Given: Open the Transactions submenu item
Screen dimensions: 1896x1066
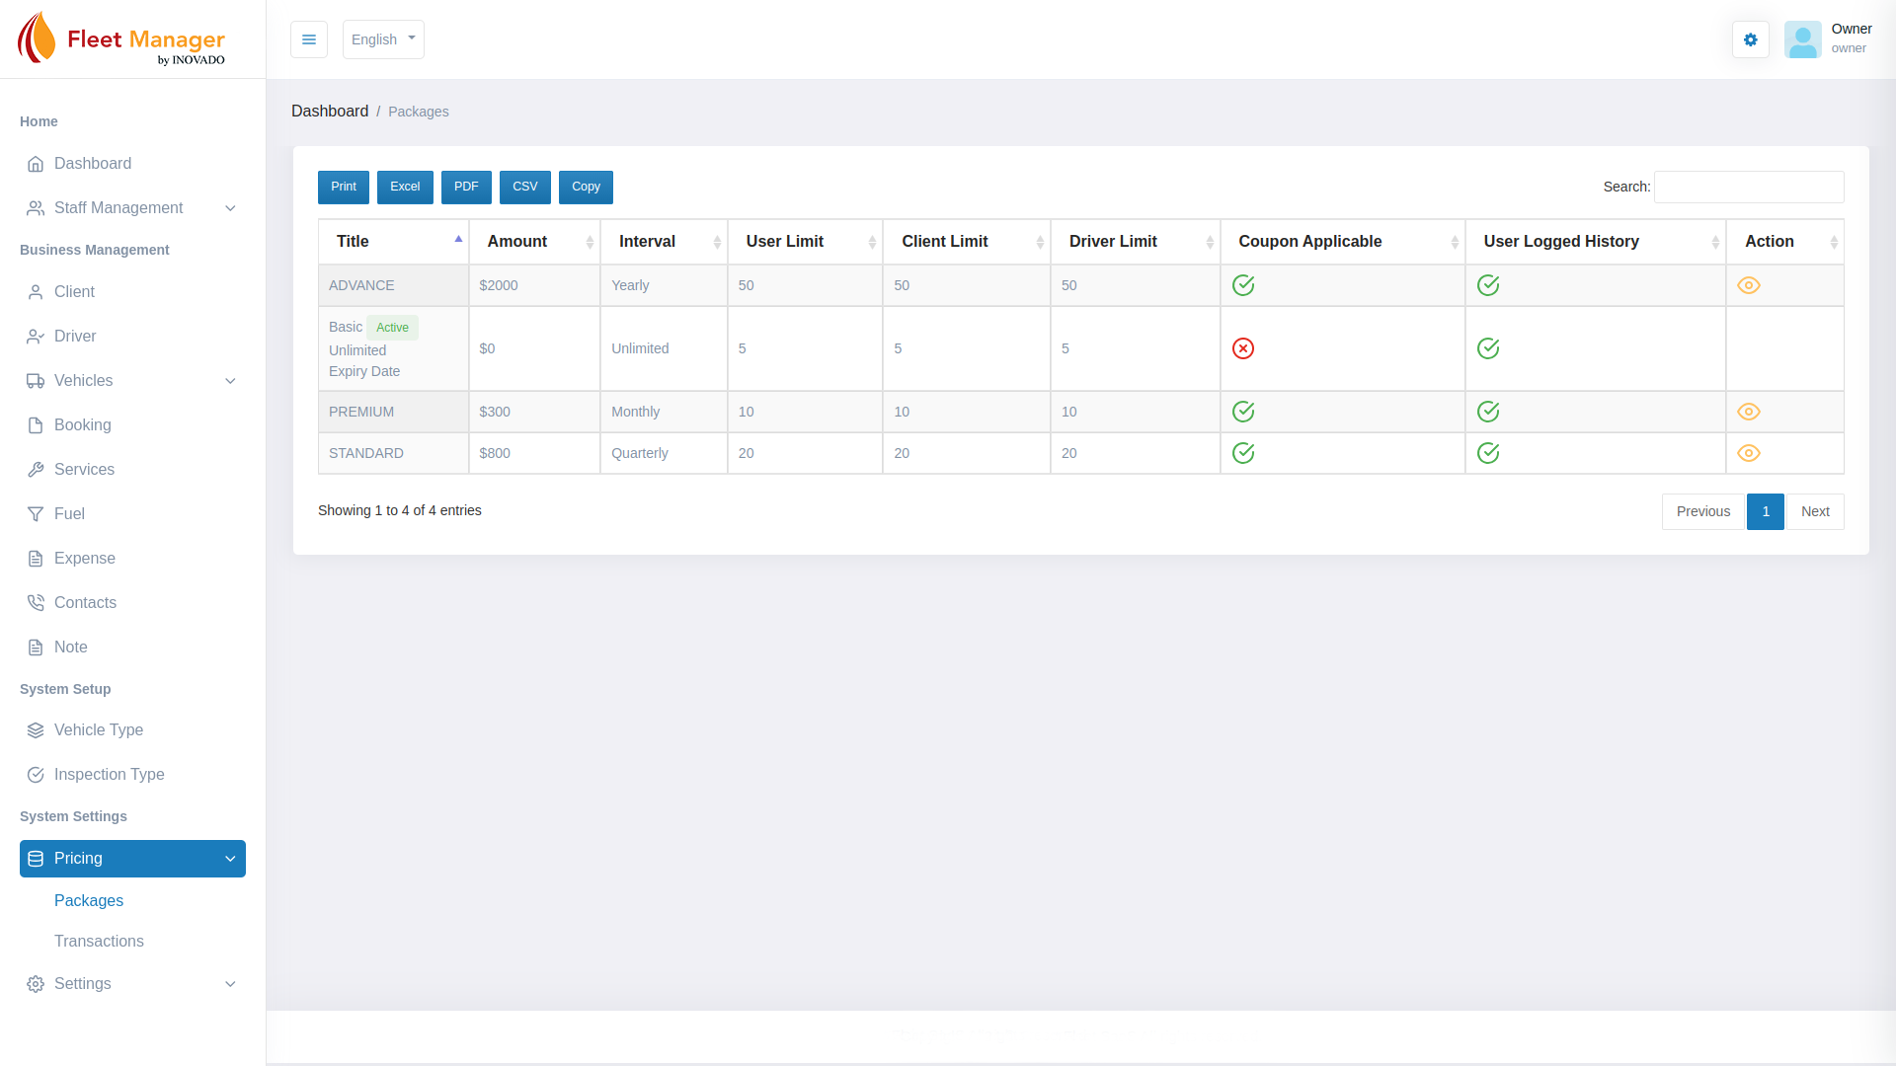Looking at the screenshot, I should [99, 942].
